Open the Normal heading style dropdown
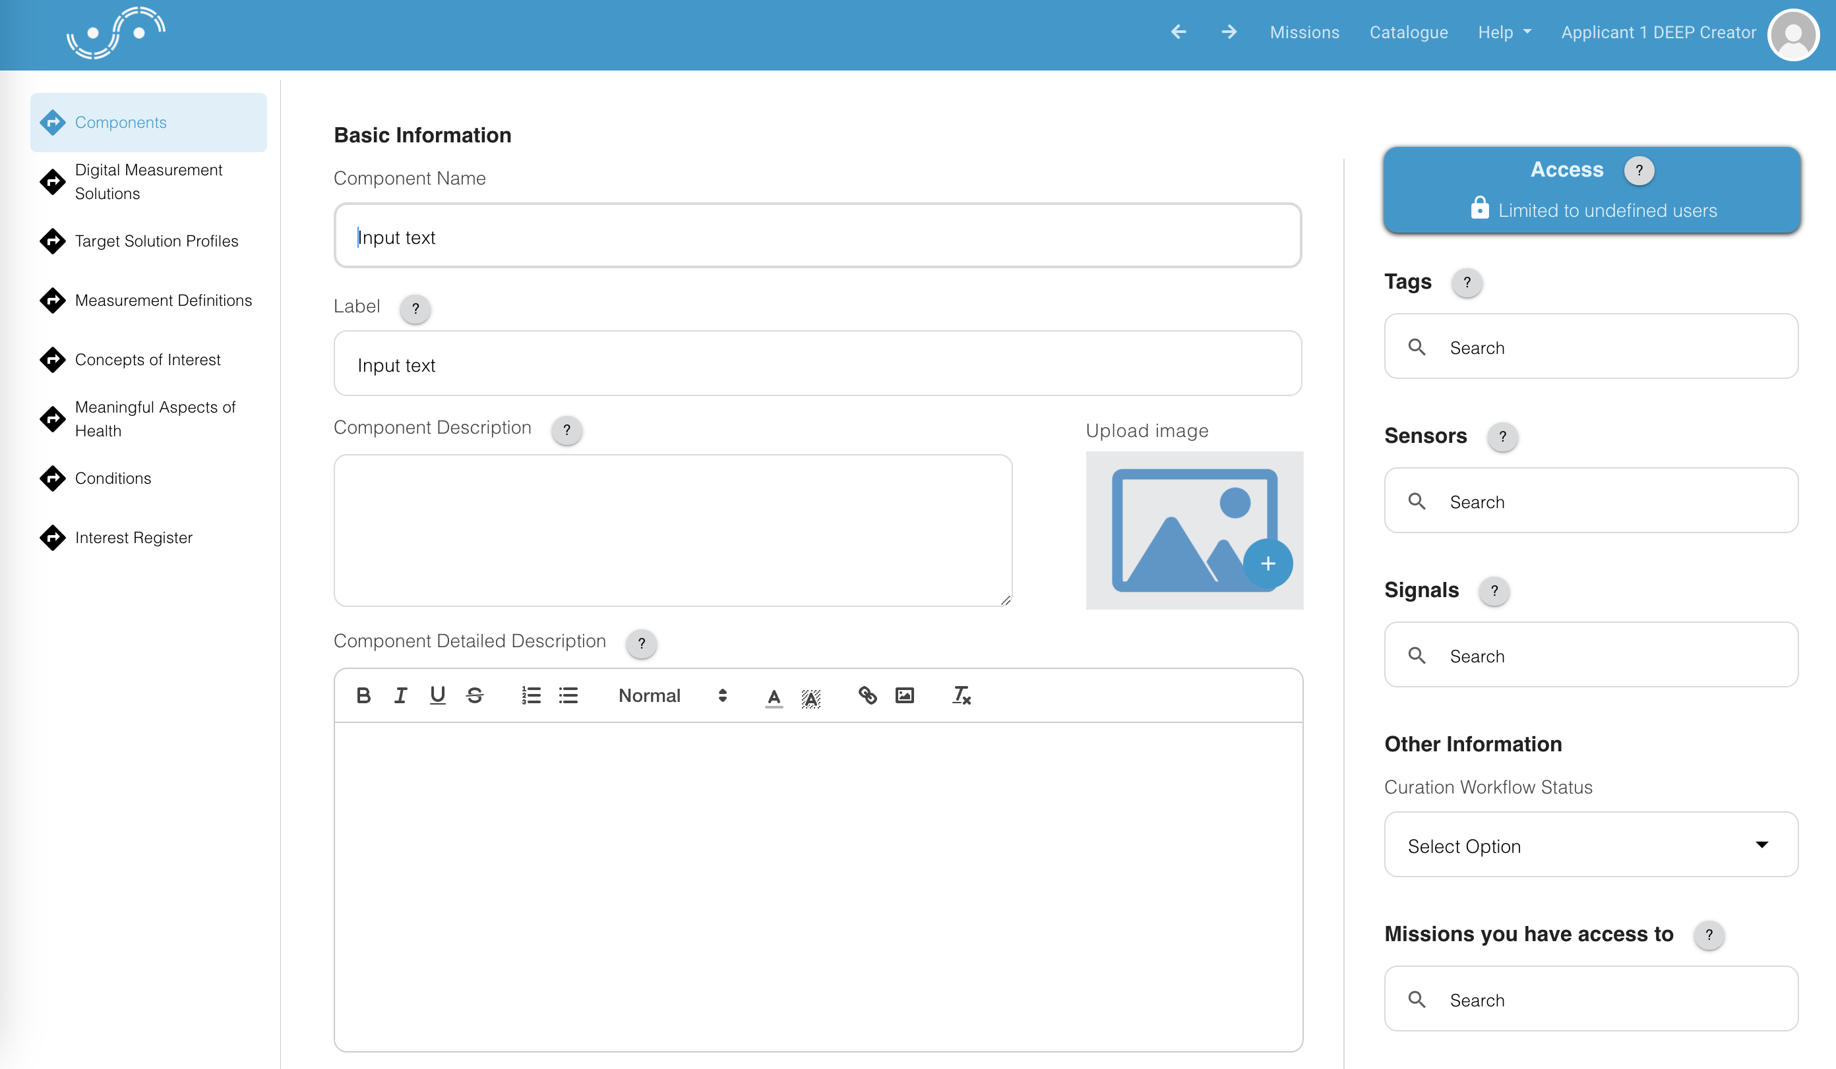Screen dimensions: 1836x1069 click(x=673, y=695)
